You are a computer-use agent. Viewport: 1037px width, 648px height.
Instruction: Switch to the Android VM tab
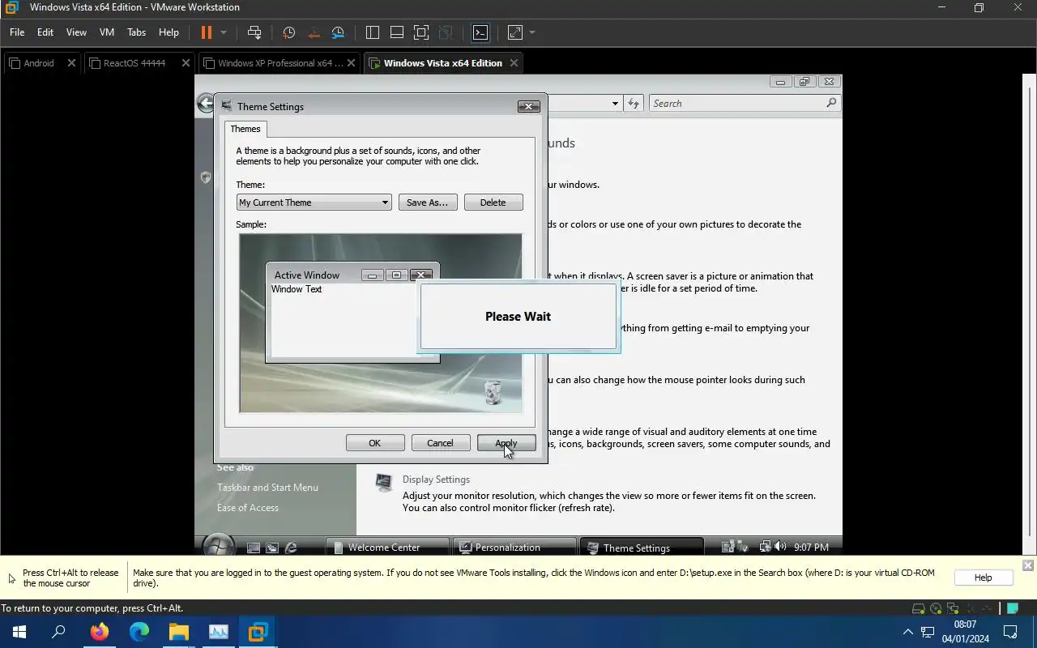(41, 63)
